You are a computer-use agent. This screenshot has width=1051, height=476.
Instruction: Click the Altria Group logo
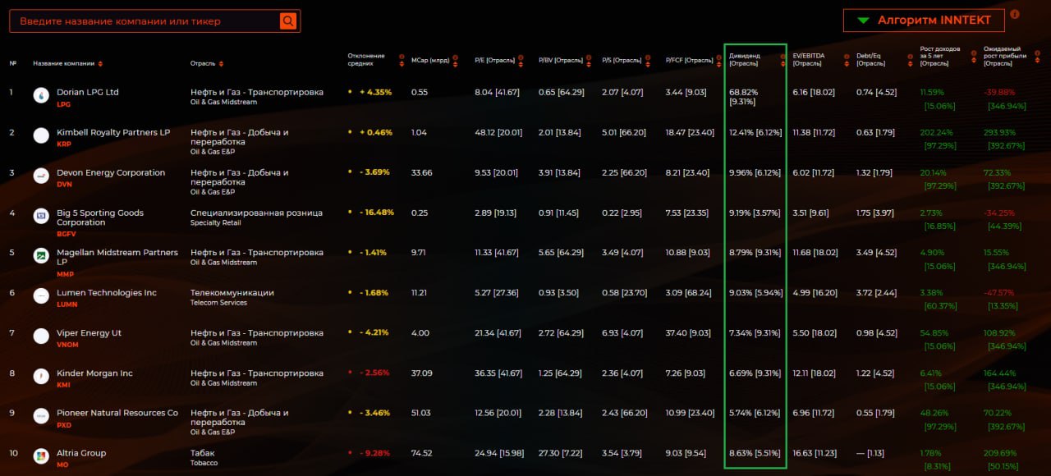pyautogui.click(x=41, y=456)
